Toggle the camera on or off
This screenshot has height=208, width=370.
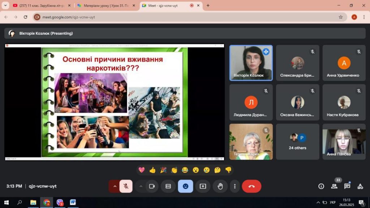[152, 186]
